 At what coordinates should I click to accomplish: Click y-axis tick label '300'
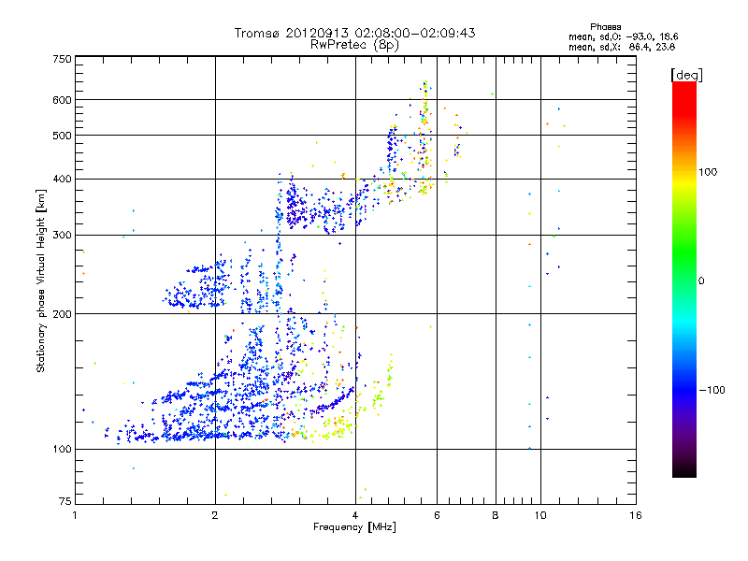(62, 236)
